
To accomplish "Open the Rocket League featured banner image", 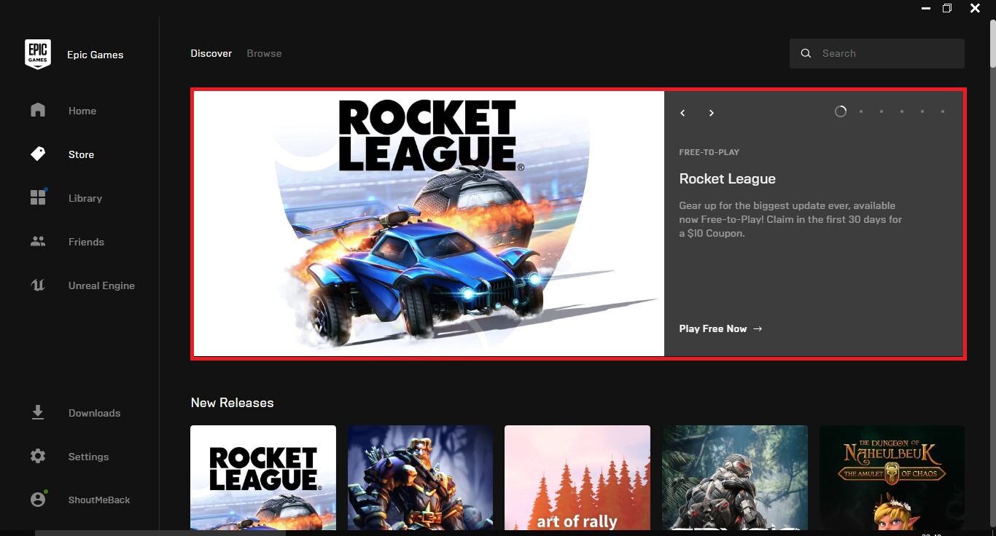I will 429,224.
